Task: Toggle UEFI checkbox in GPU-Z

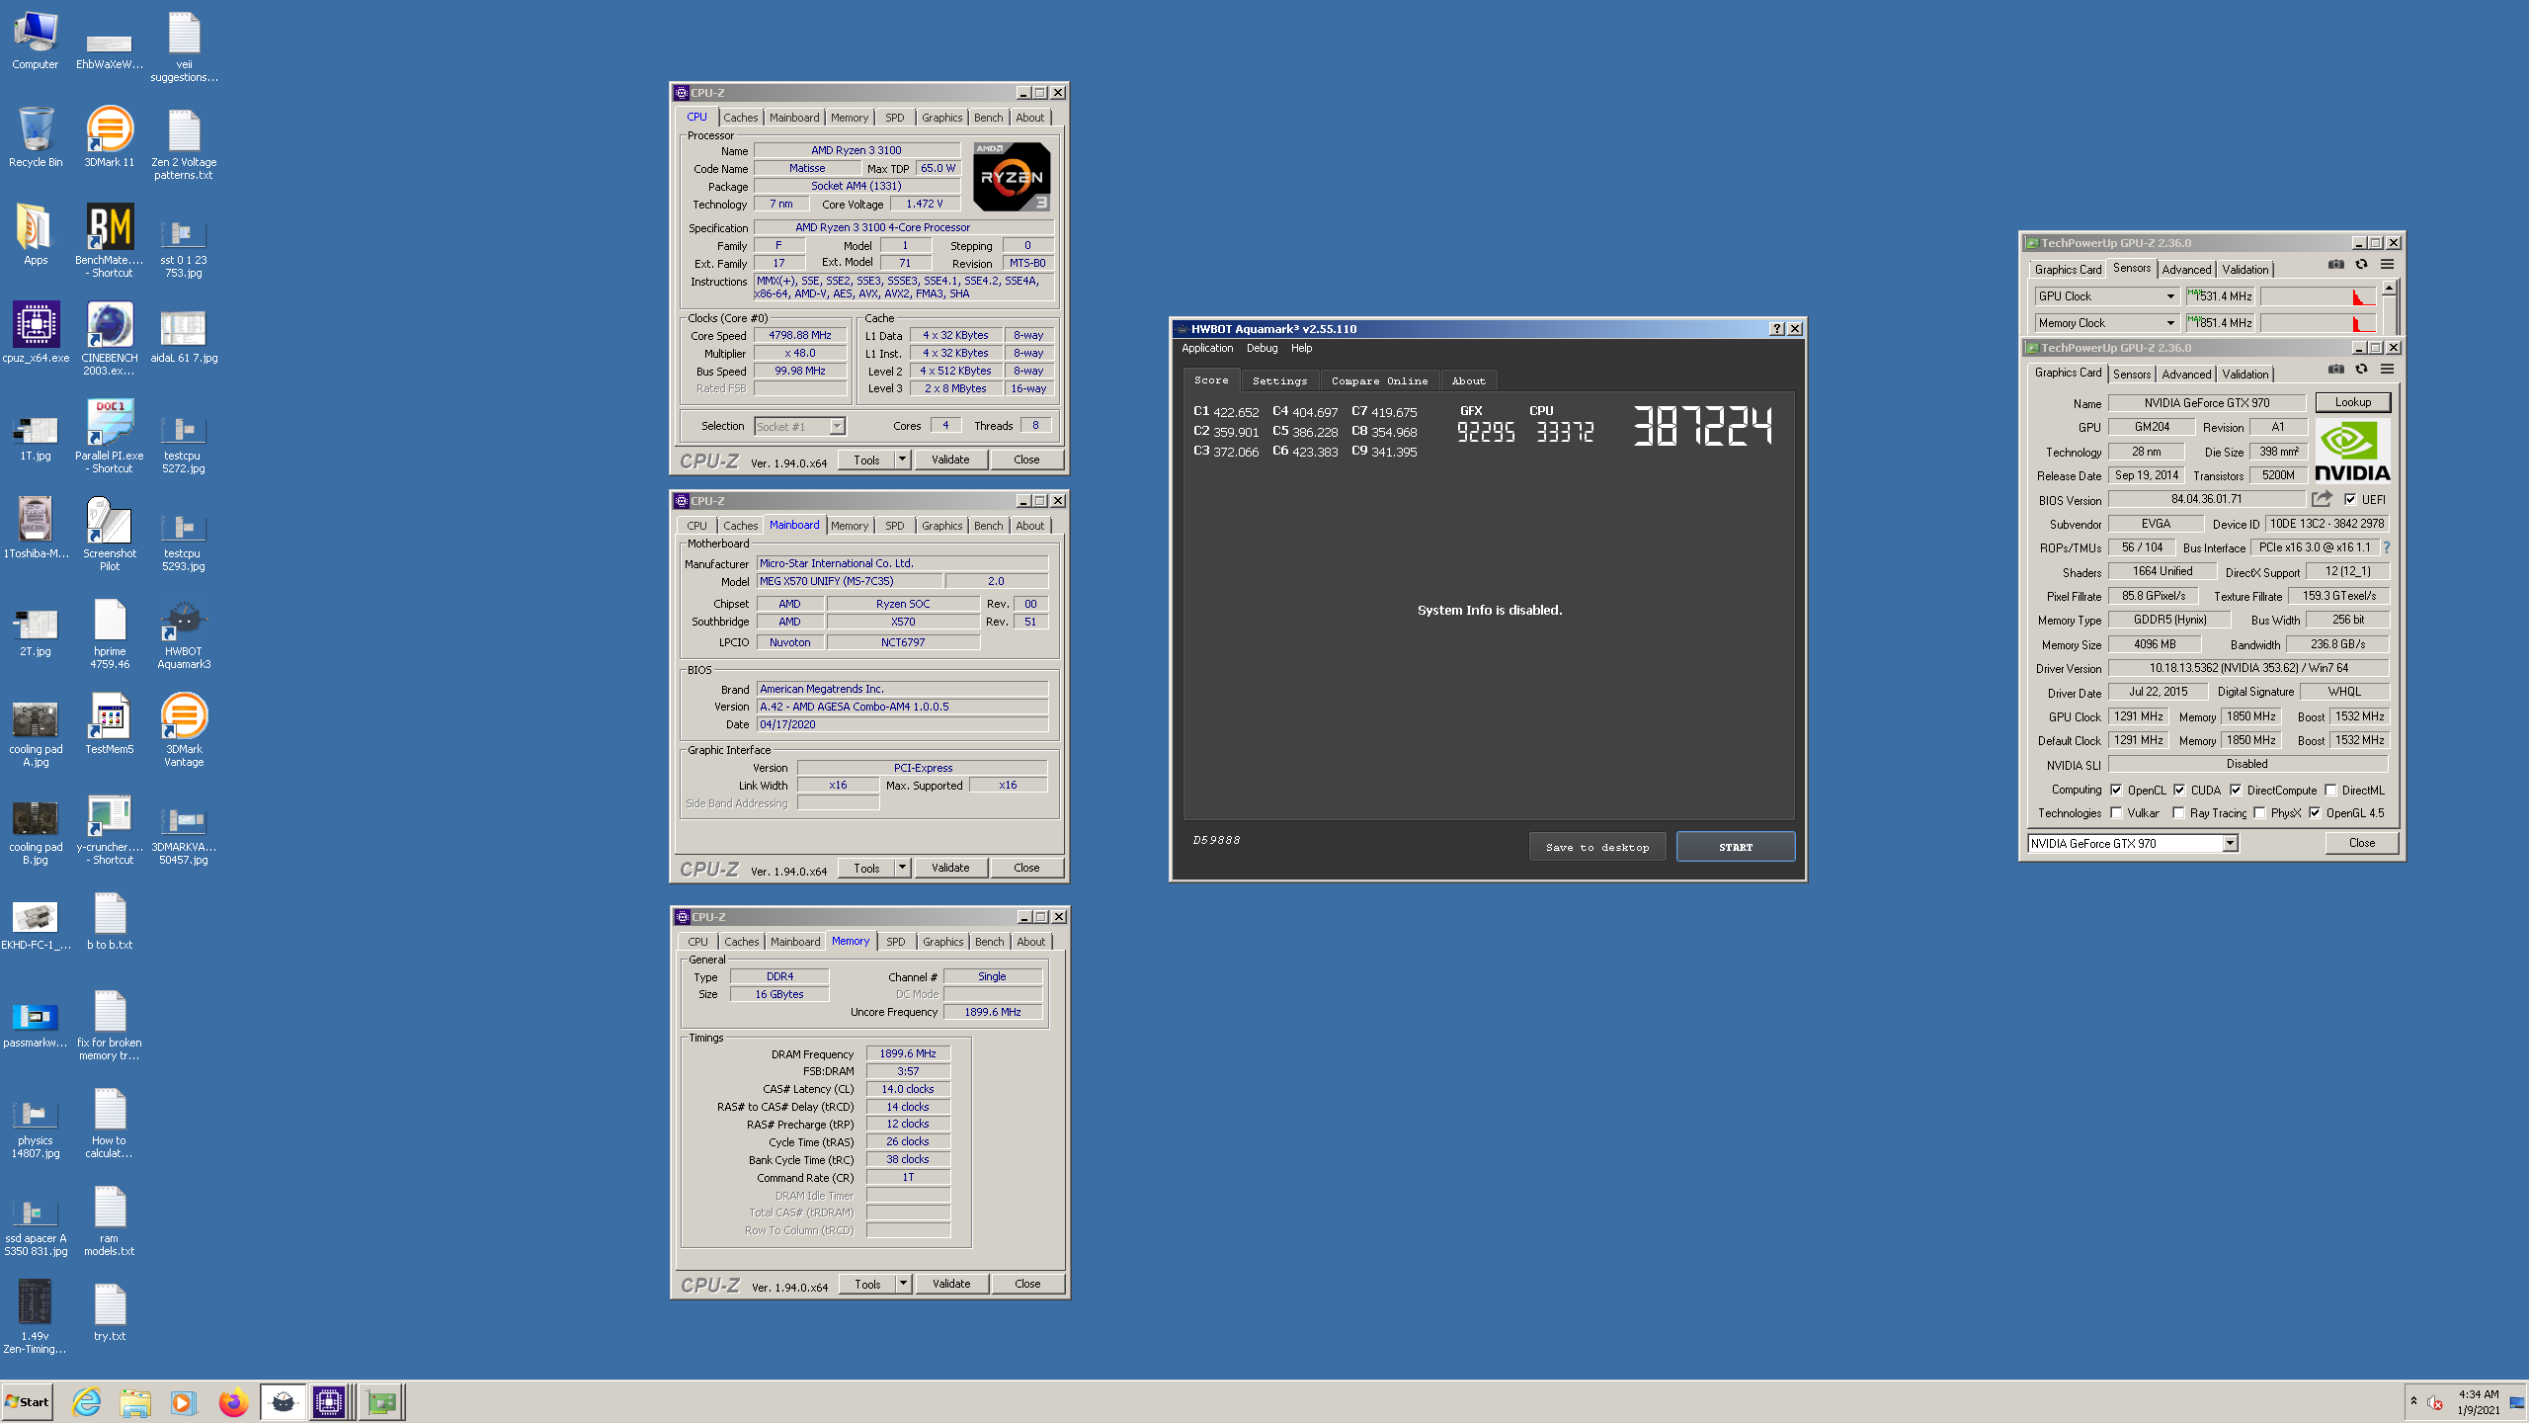Action: click(2350, 499)
